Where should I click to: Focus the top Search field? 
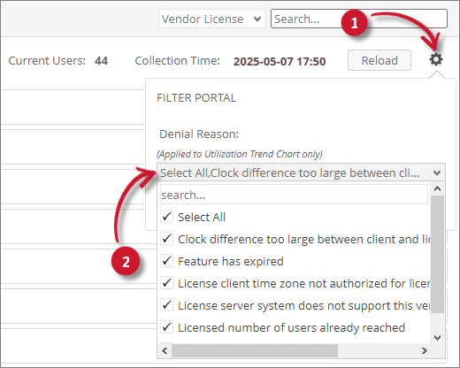(359, 19)
